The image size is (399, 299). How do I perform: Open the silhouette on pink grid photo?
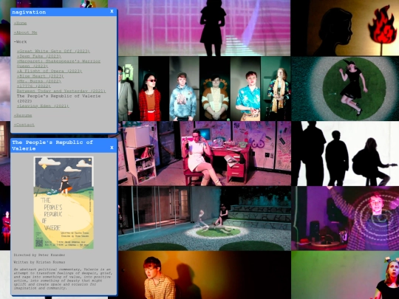click(204, 28)
